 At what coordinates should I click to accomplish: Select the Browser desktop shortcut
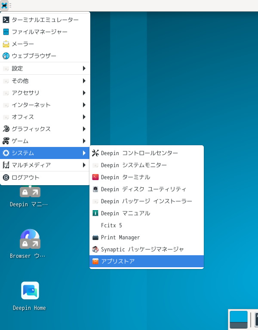click(30, 244)
